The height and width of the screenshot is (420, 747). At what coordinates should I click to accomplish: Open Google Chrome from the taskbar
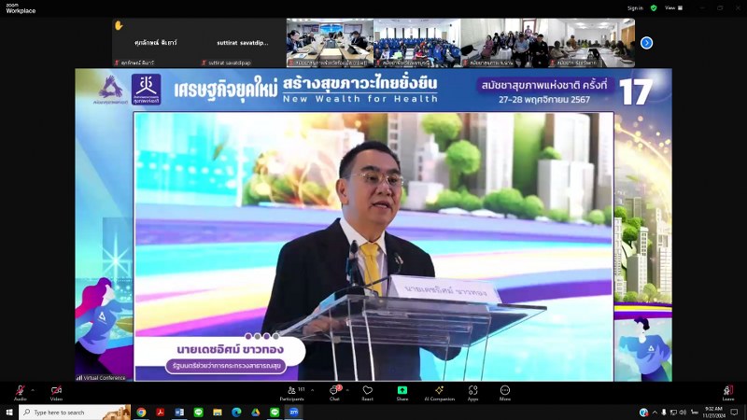tap(141, 413)
